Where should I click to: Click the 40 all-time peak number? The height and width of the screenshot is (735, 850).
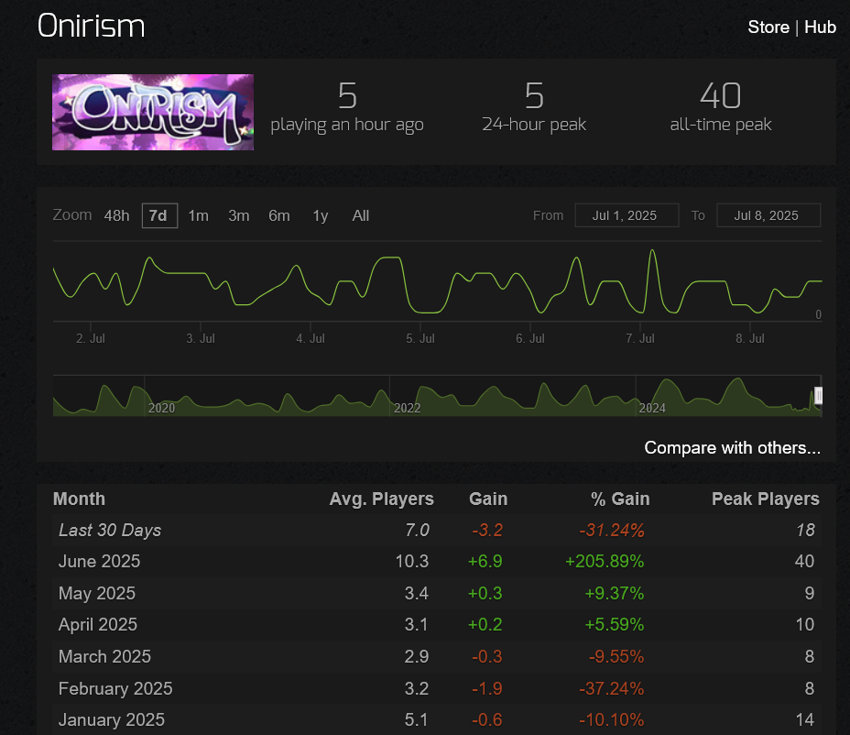click(x=721, y=96)
